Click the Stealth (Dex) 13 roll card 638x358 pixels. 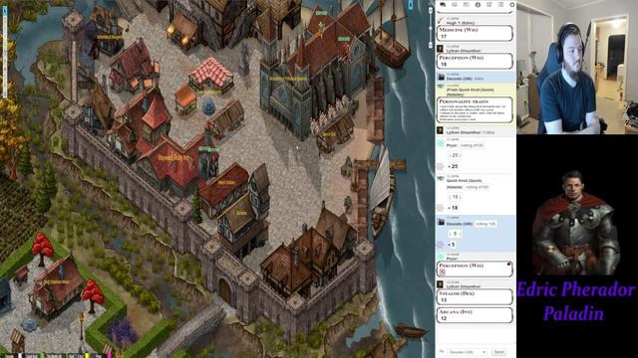475,296
